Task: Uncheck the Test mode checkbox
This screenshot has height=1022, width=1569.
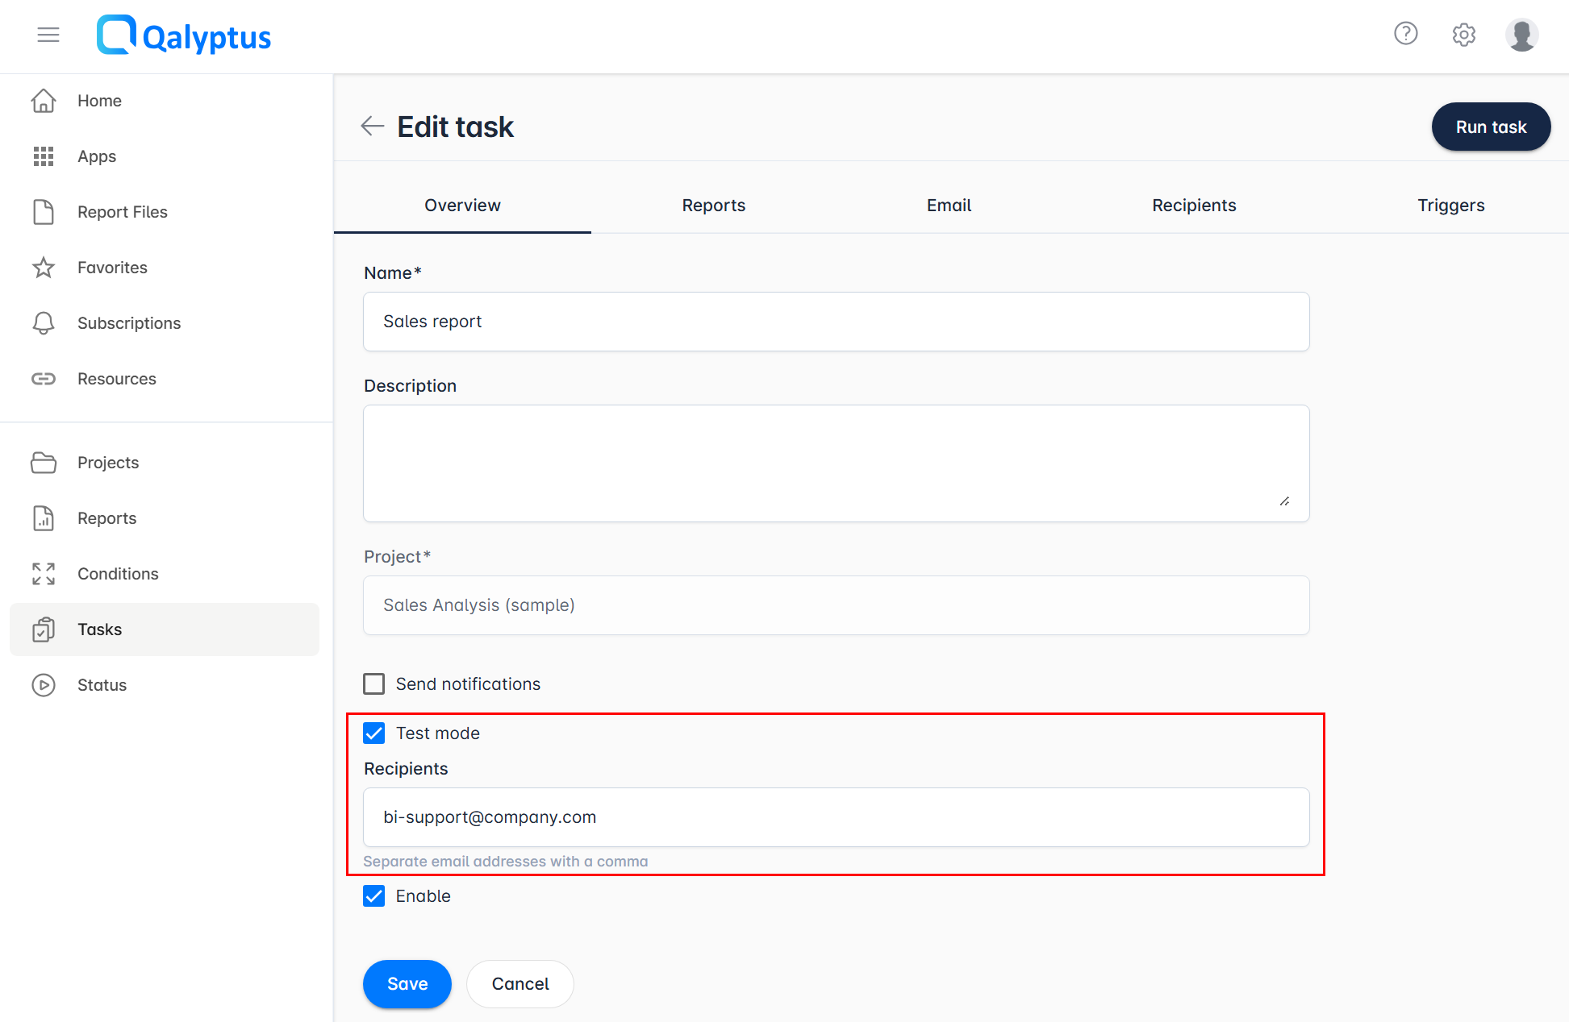Action: (x=374, y=733)
